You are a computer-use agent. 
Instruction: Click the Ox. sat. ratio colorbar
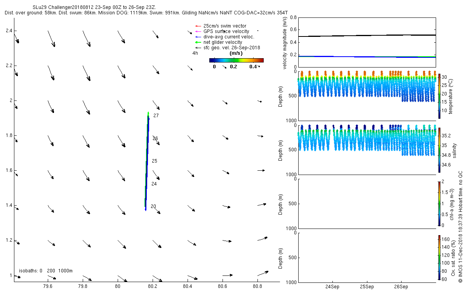(439, 257)
